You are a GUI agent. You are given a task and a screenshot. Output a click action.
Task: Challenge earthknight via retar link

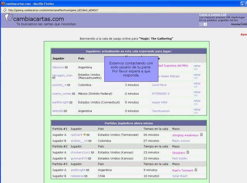click(x=197, y=102)
